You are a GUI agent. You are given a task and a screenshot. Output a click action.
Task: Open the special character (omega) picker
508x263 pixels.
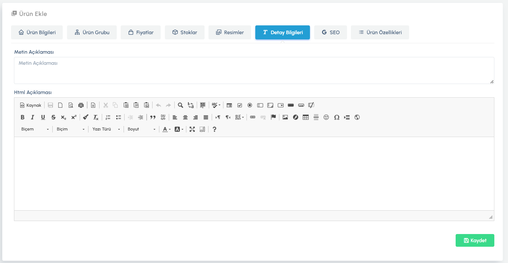[x=337, y=118]
